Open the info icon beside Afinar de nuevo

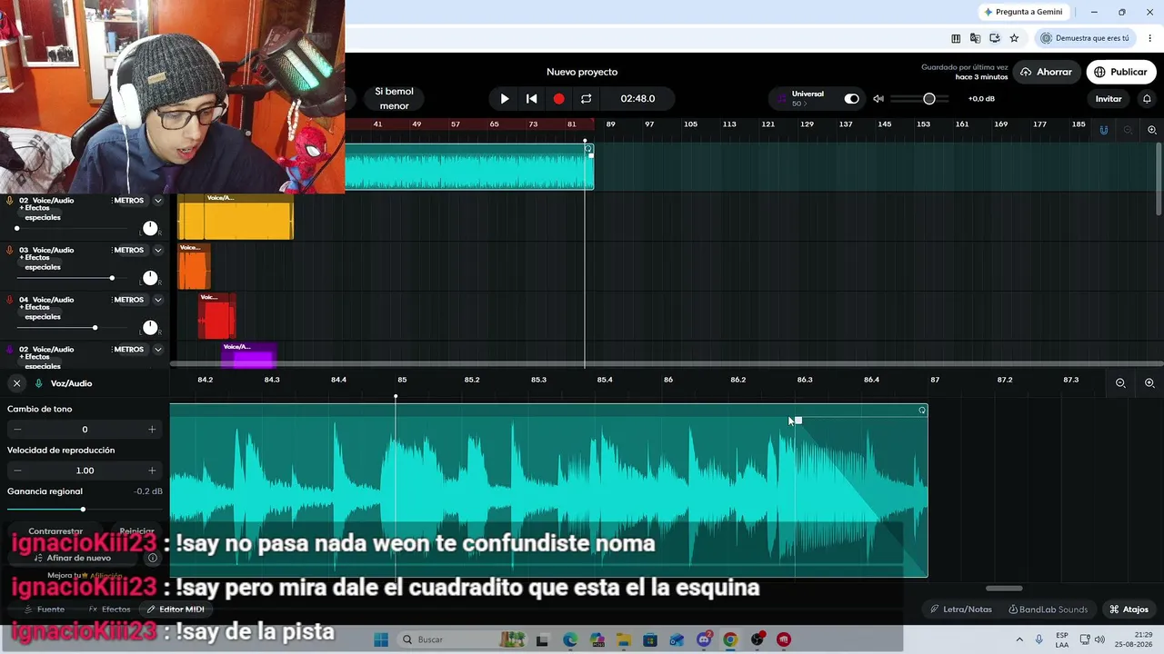(153, 558)
